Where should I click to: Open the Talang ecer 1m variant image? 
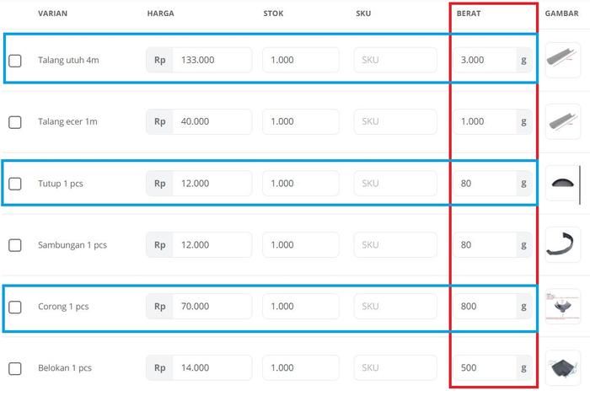click(x=564, y=121)
